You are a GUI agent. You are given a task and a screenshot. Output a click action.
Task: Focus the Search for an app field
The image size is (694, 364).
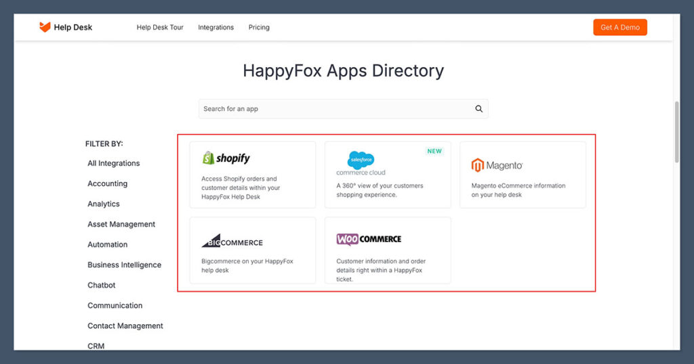(x=343, y=109)
